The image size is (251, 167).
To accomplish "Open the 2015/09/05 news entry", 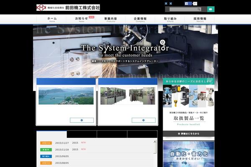I will [96, 156].
